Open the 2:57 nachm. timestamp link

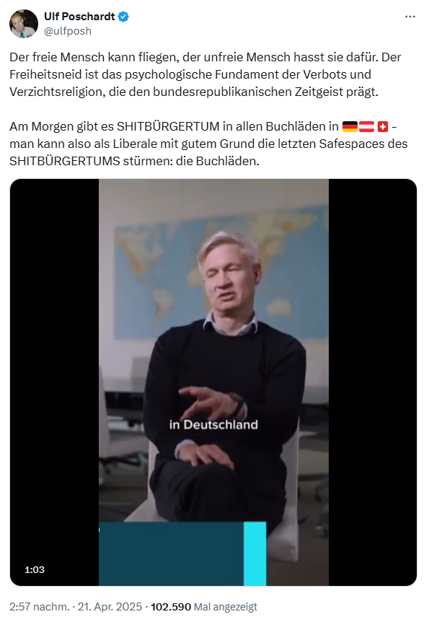coord(39,607)
